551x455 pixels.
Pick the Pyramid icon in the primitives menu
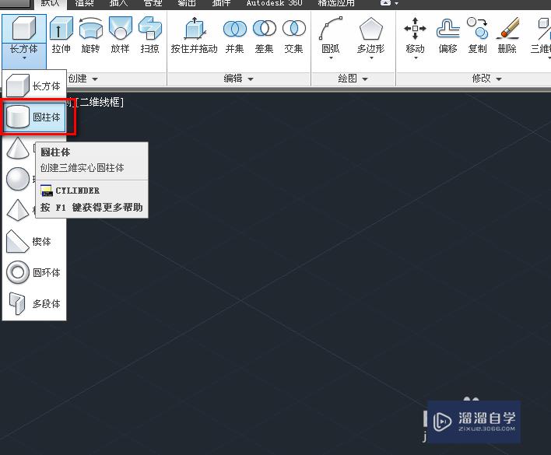18,210
